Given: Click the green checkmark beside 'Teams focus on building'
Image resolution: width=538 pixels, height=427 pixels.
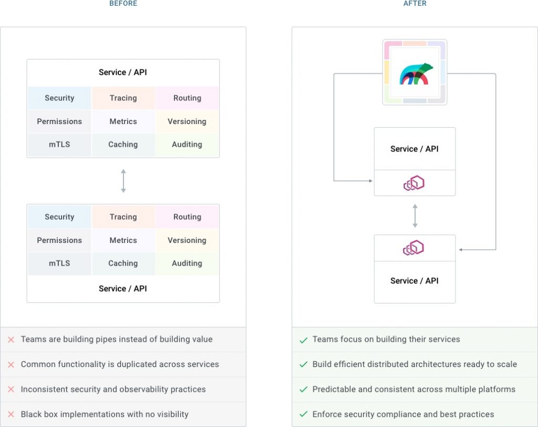Looking at the screenshot, I should pos(303,340).
